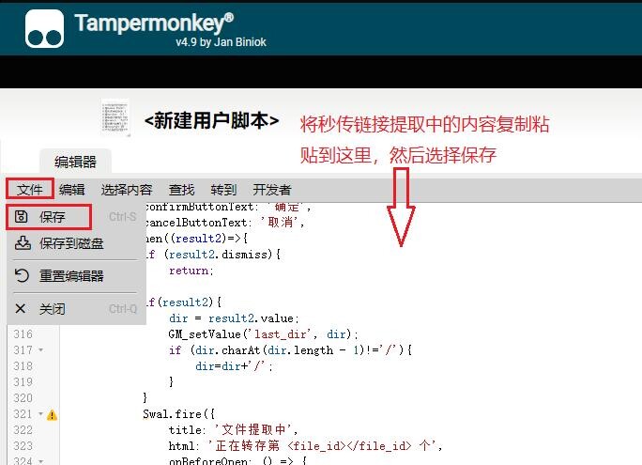Click the floppy-disk save icon

(x=22, y=217)
